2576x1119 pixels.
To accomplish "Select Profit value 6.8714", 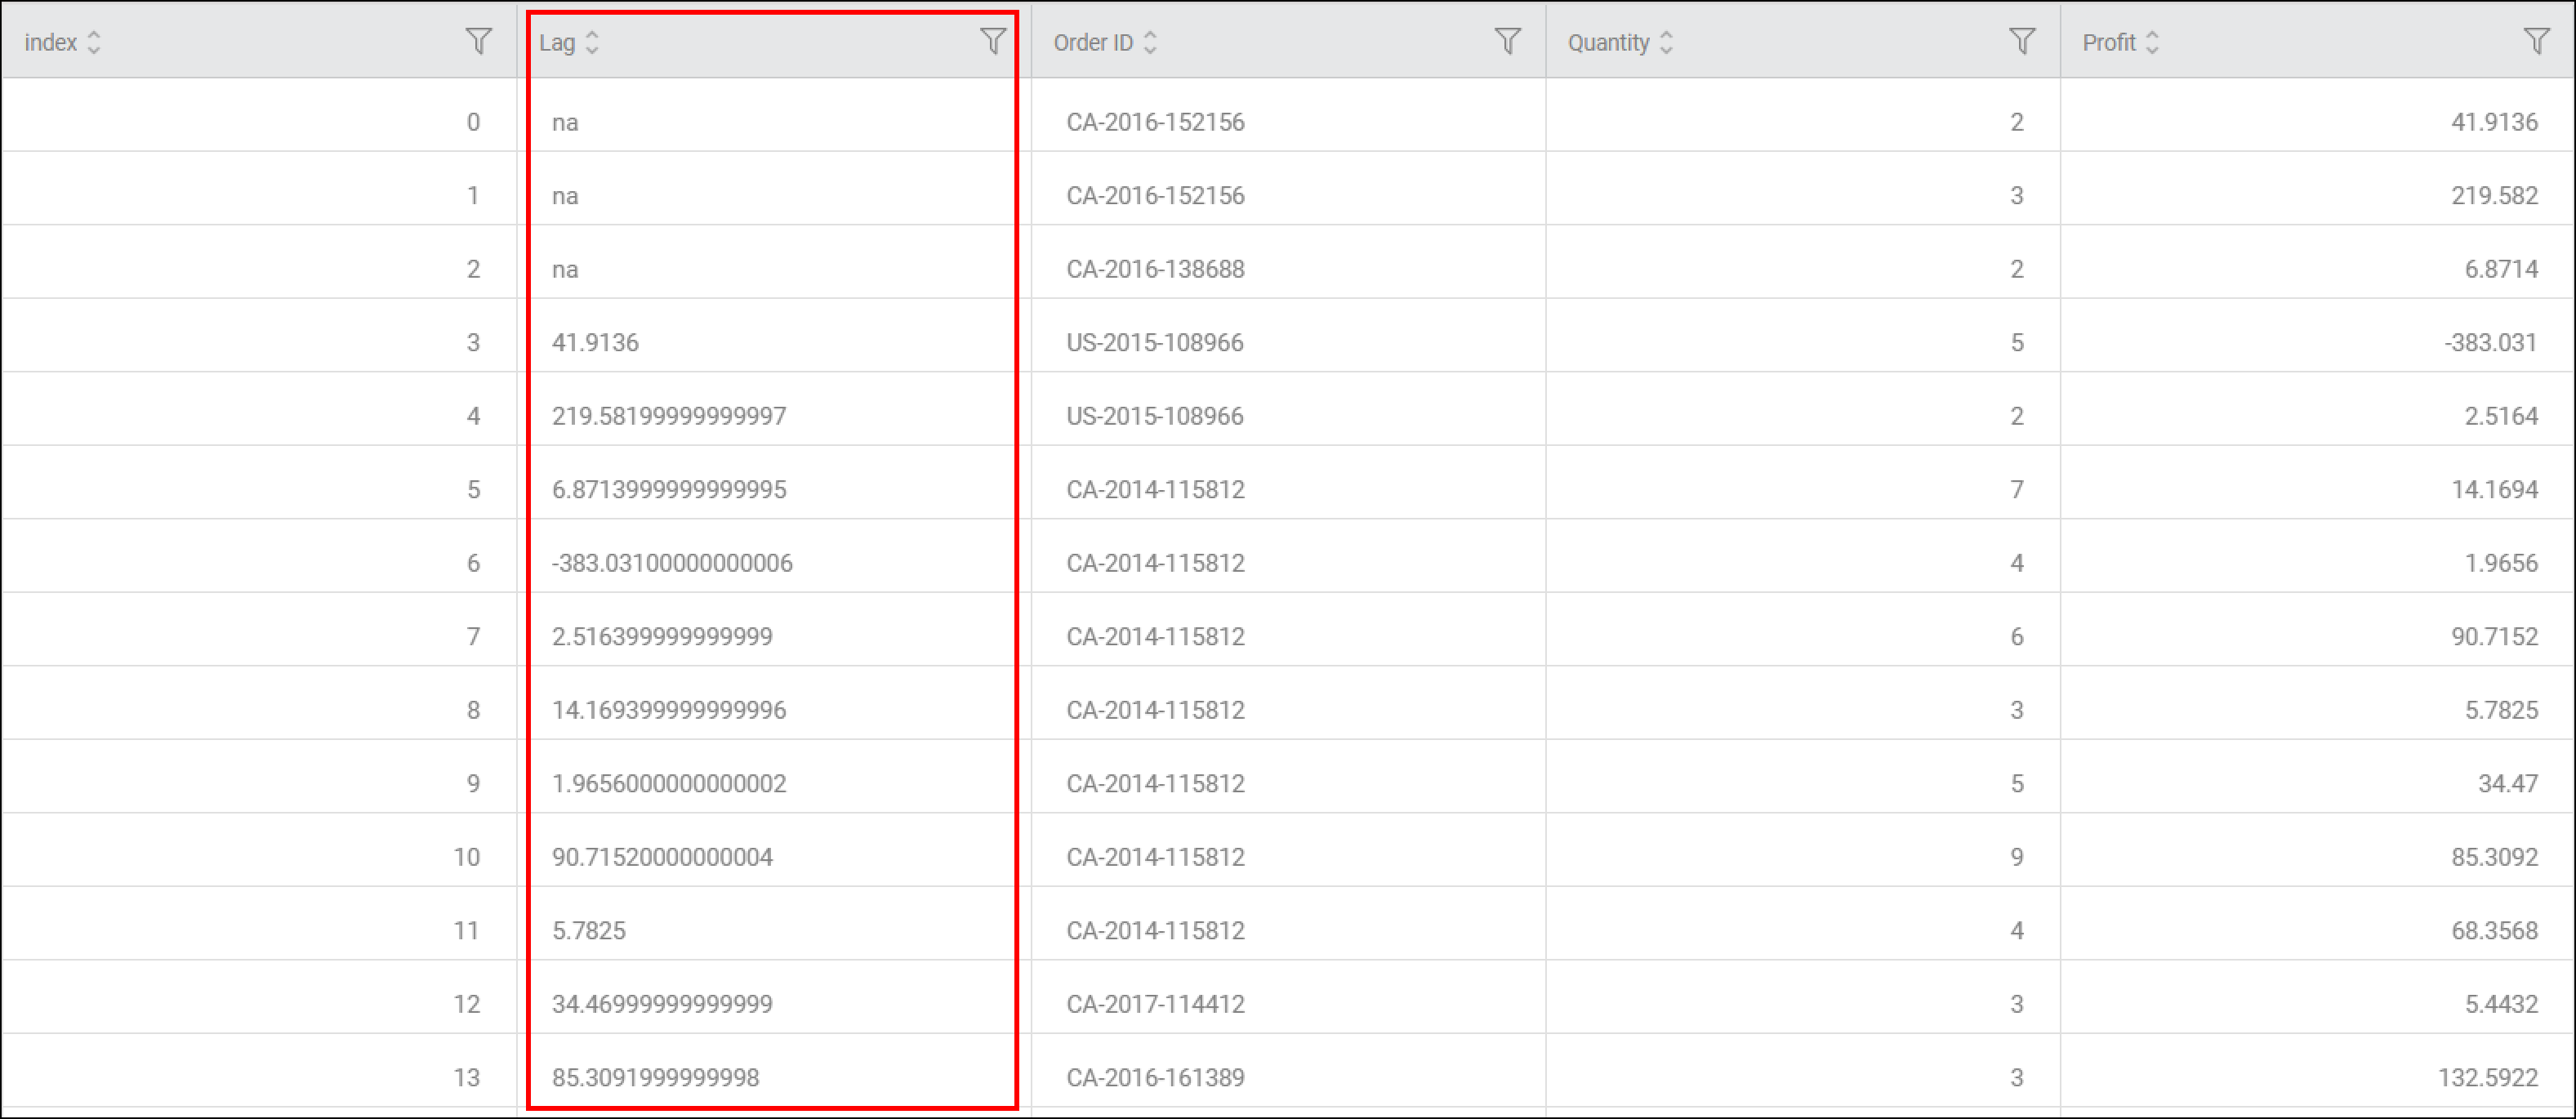I will coord(2501,269).
